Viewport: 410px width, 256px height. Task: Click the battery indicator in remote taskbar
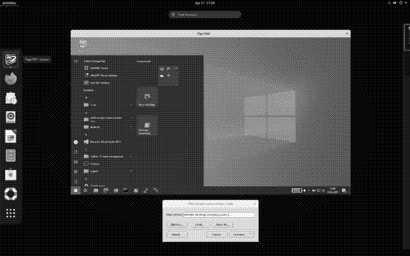click(297, 190)
